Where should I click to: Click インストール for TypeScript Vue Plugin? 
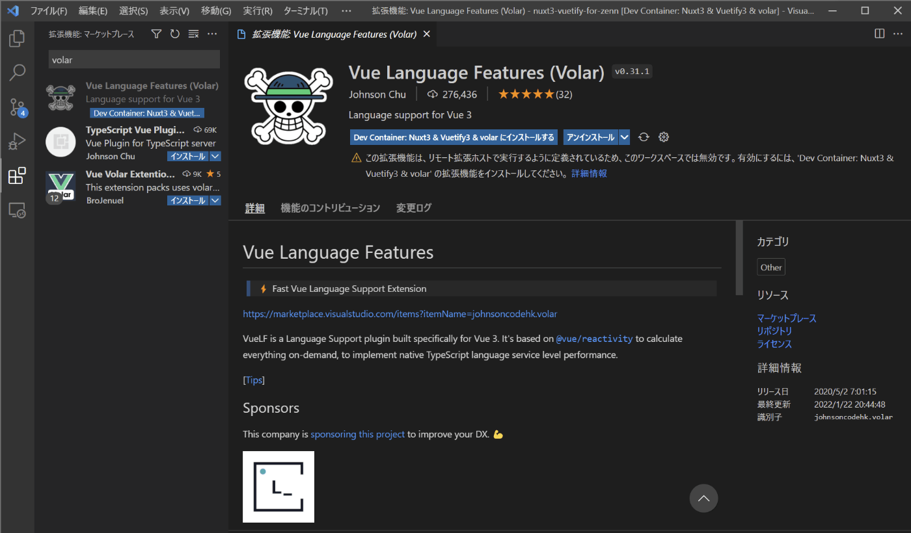[188, 157]
